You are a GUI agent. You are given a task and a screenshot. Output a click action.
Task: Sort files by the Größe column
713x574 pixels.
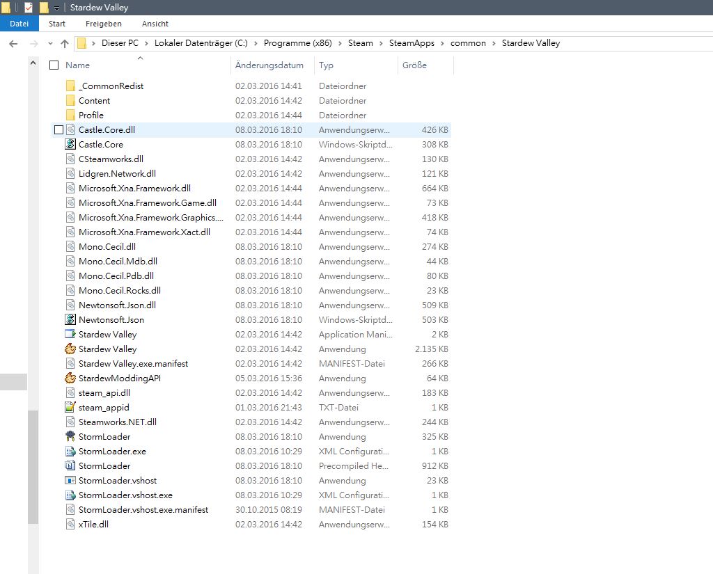(414, 65)
